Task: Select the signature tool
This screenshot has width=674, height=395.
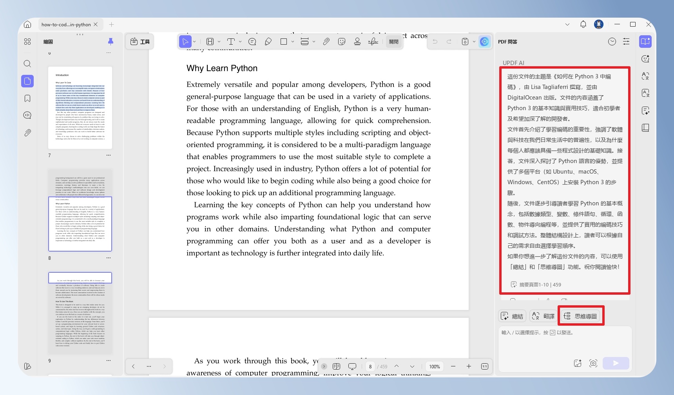Action: 373,42
